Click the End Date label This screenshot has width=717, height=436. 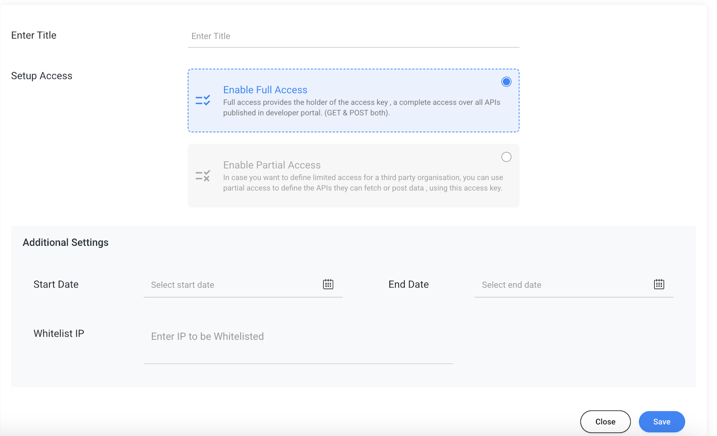point(408,285)
